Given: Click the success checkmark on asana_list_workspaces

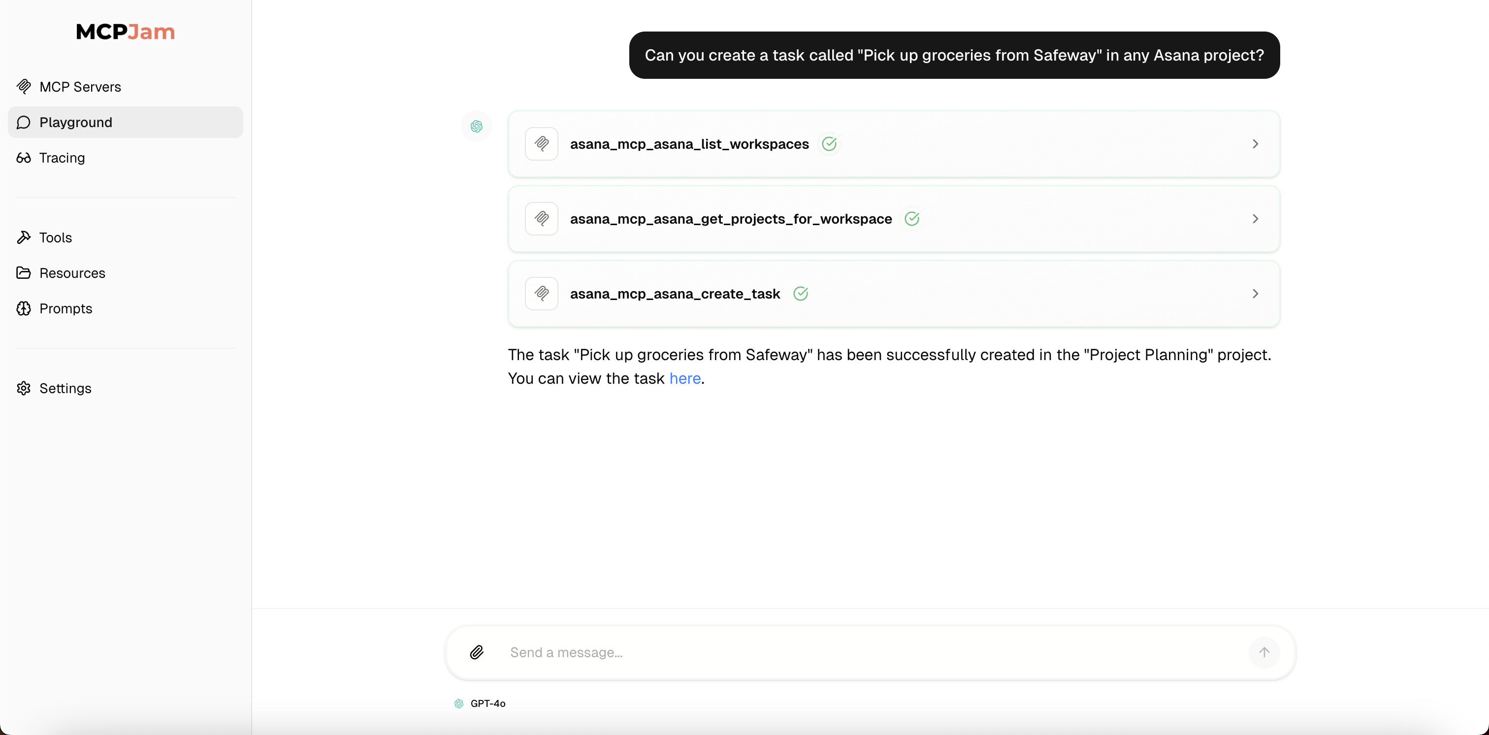Looking at the screenshot, I should pos(829,143).
